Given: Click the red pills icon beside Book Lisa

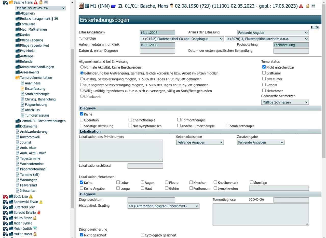Looking at the screenshot, I should [6, 196].
